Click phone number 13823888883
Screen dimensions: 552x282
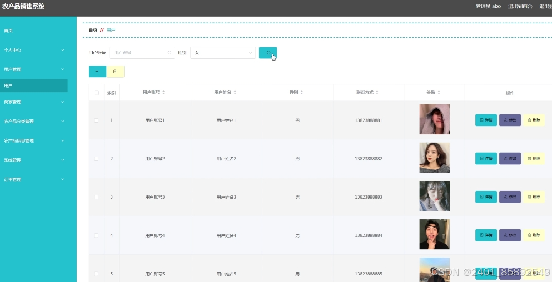coord(368,197)
